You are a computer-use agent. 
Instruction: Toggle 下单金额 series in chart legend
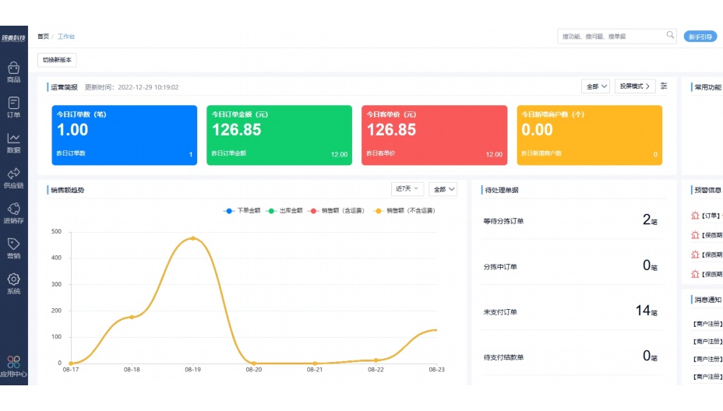pyautogui.click(x=242, y=211)
